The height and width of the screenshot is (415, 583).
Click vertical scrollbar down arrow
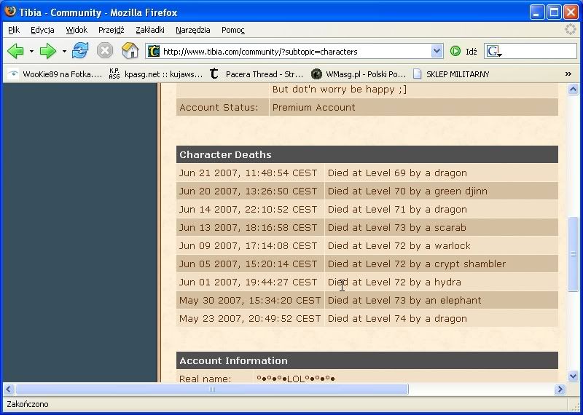[x=573, y=376]
